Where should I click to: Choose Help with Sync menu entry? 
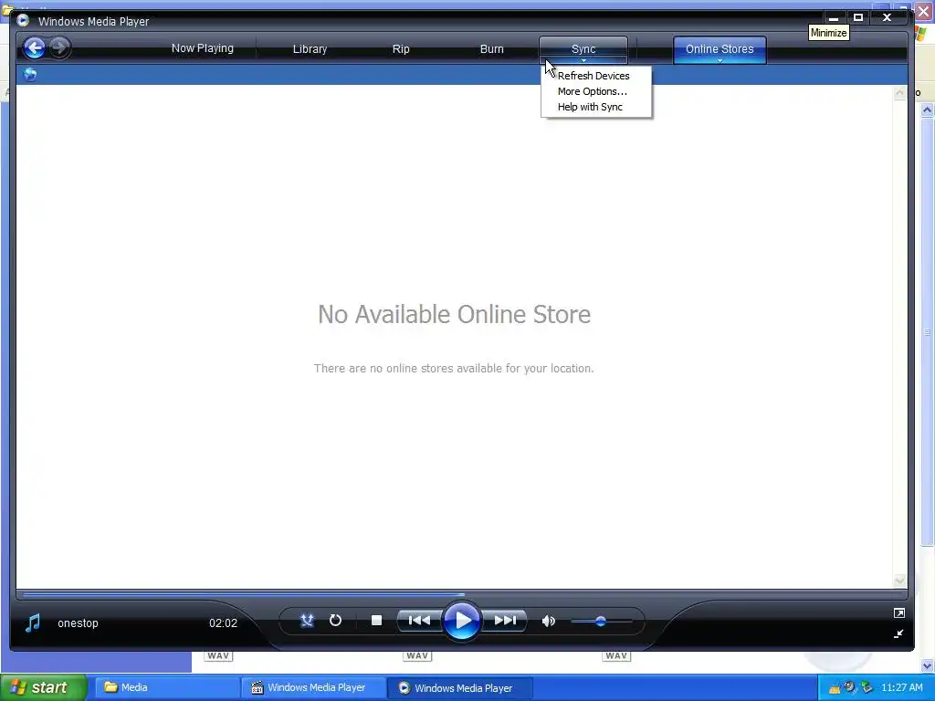pos(591,107)
